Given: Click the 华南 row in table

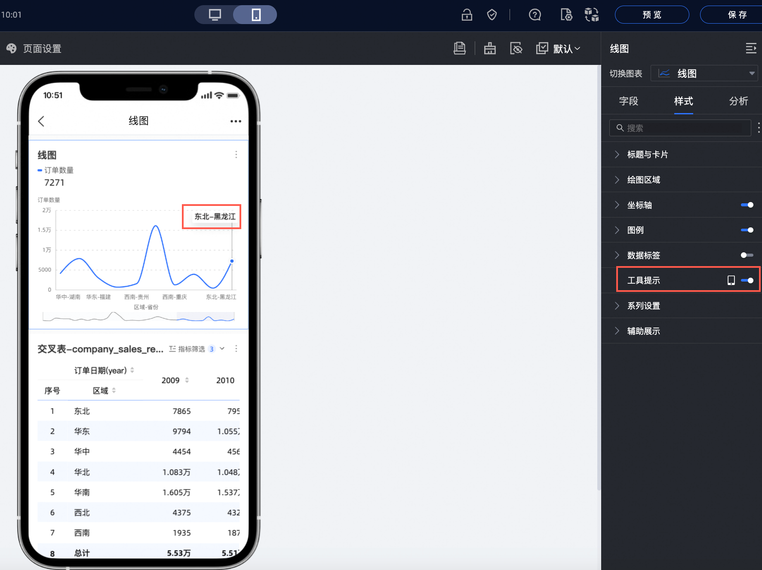Looking at the screenshot, I should coord(138,492).
